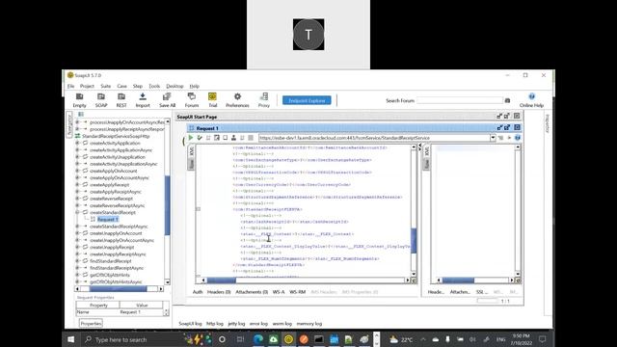The width and height of the screenshot is (617, 347).
Task: Click the Search Forum input field
Action: click(460, 100)
